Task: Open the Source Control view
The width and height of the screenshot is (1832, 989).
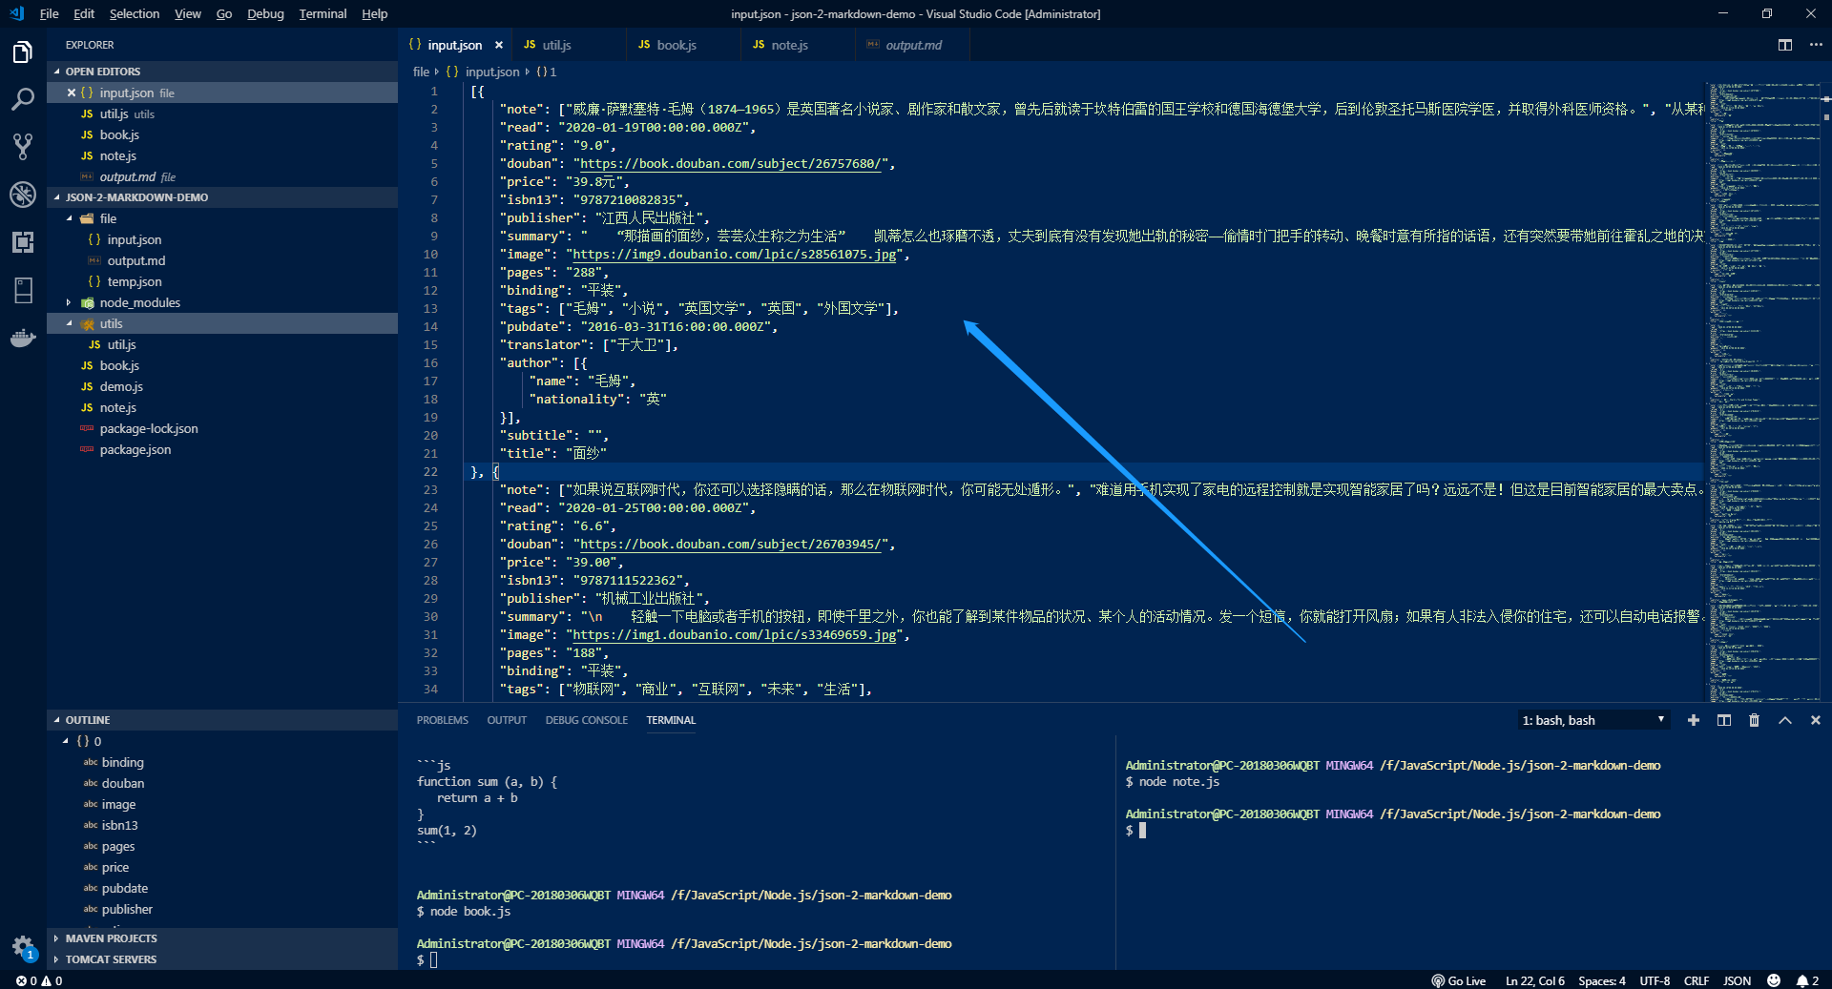Action: 23,146
